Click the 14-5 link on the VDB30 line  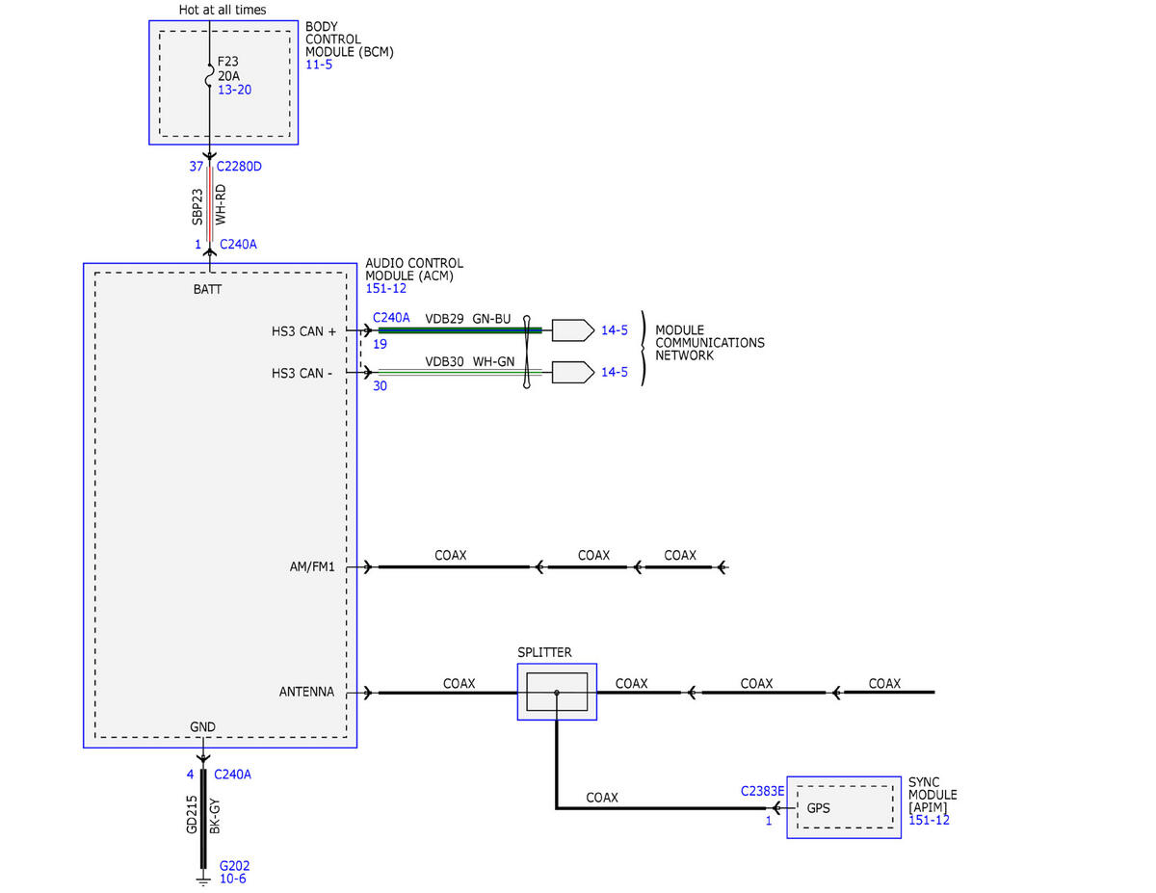pos(615,372)
